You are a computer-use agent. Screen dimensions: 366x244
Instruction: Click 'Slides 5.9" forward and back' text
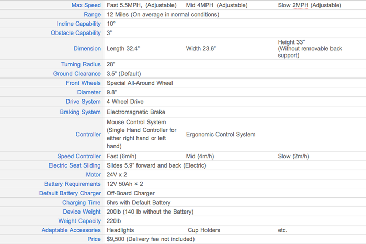[x=144, y=165]
